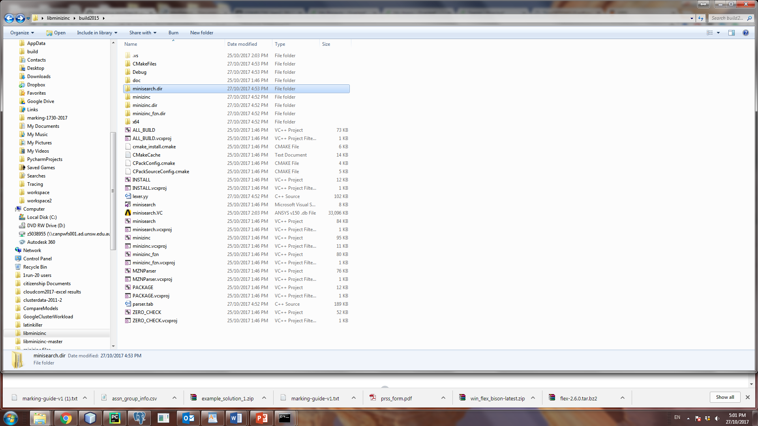Open the Change your view dropdown arrow

coord(718,33)
